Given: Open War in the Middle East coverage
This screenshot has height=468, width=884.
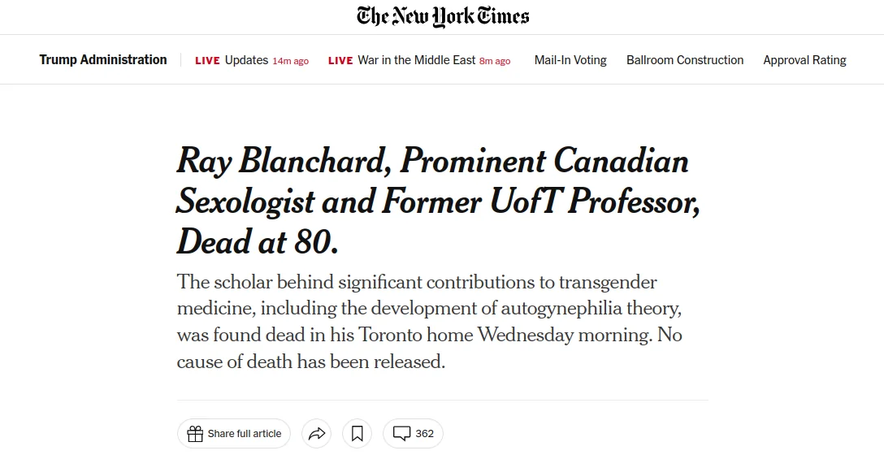Looking at the screenshot, I should tap(417, 60).
